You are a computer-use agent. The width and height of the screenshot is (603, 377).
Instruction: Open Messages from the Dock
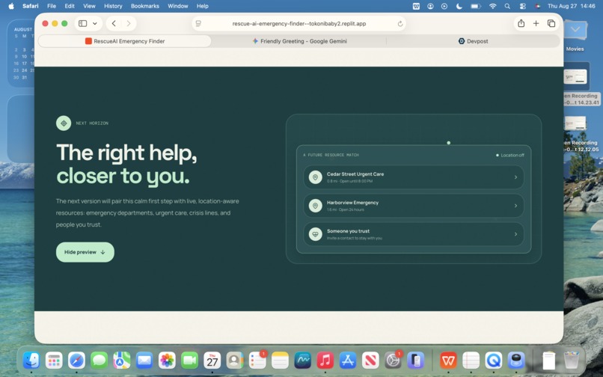click(99, 361)
